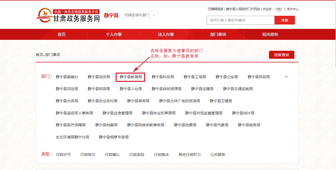The image size is (336, 170).
Task: Open the 无障碍阅读 link
Action: 215,9
